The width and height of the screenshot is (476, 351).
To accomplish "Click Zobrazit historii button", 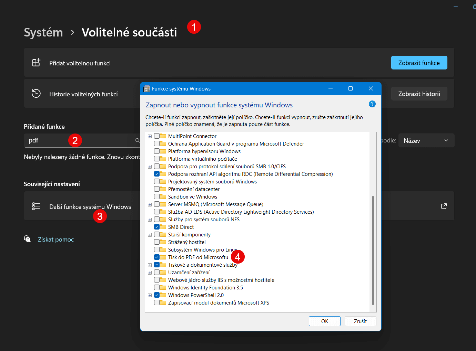I will point(419,94).
